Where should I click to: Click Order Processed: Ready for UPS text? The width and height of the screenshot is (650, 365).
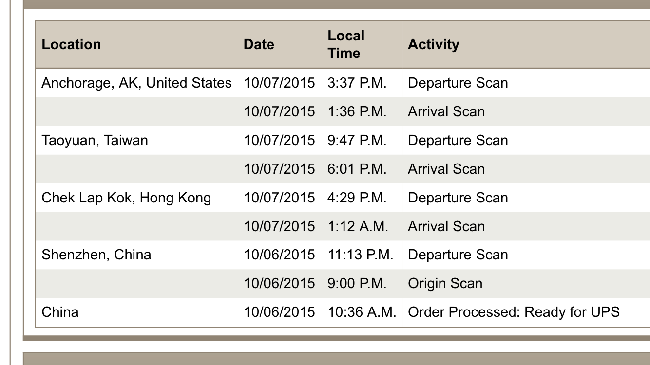[x=514, y=312]
